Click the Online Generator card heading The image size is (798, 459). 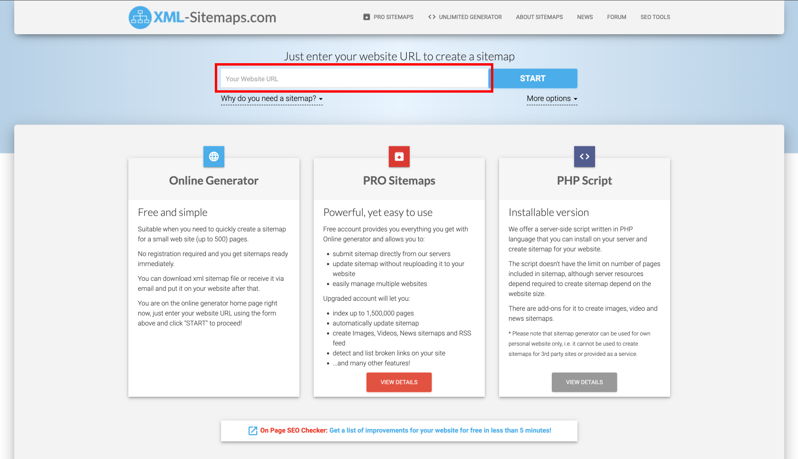[x=214, y=181]
